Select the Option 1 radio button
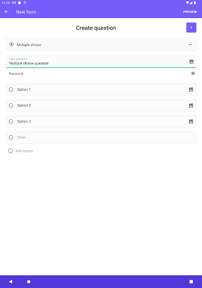The image size is (202, 288). (11, 90)
